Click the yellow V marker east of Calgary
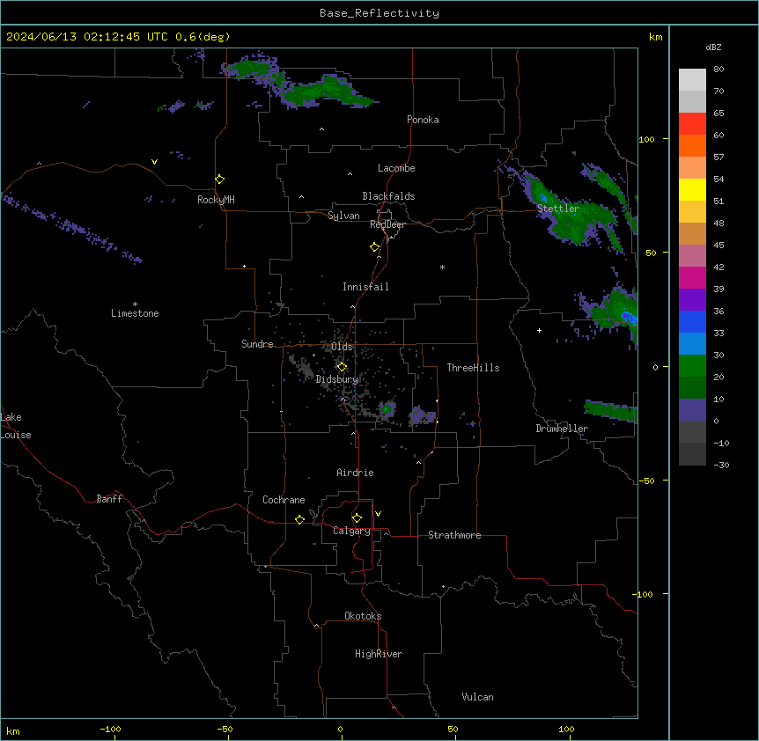This screenshot has height=741, width=759. [378, 514]
